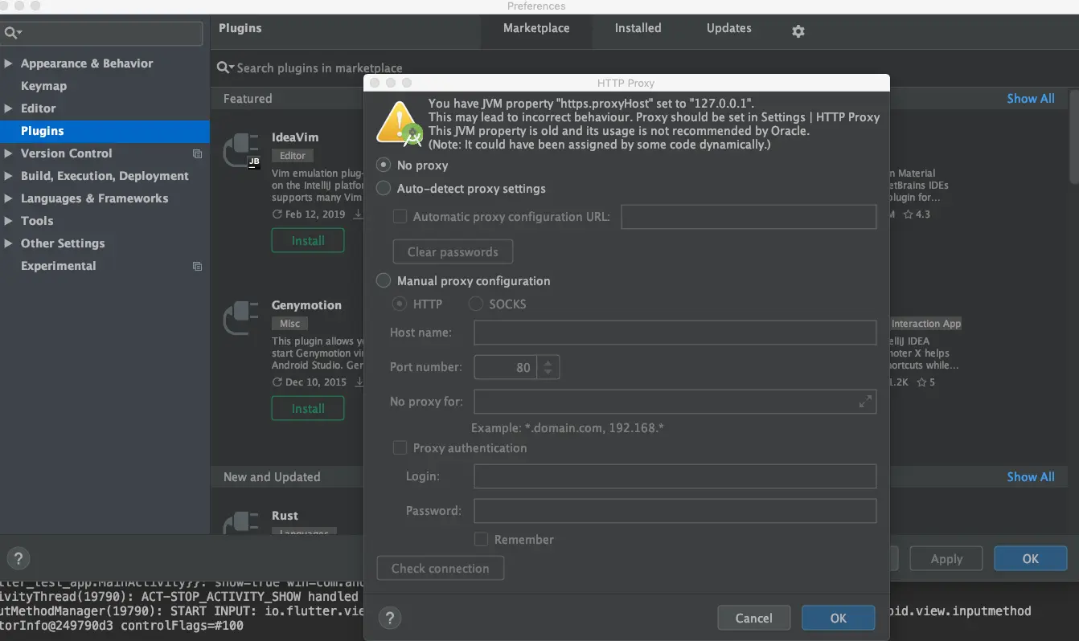
Task: Click the Password input field
Action: tap(675, 511)
